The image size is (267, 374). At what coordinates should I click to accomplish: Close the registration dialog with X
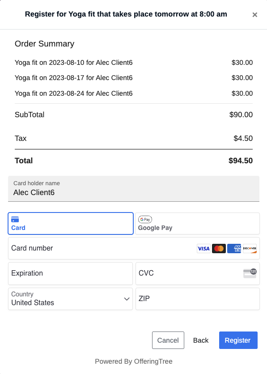(x=254, y=15)
